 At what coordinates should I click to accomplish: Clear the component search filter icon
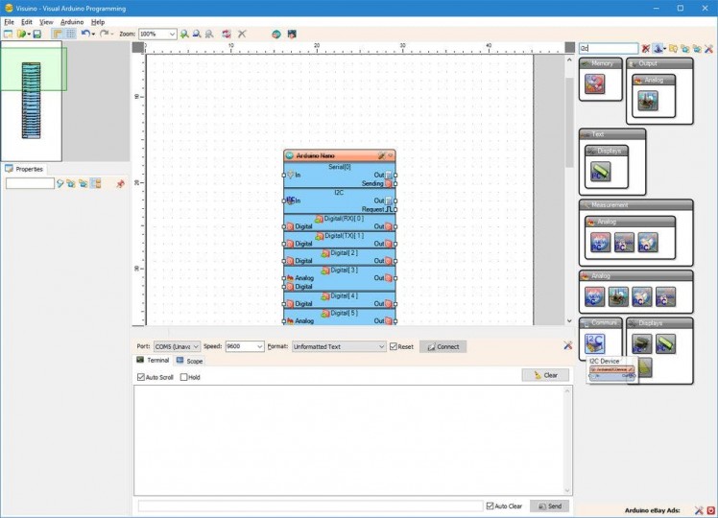[646, 48]
